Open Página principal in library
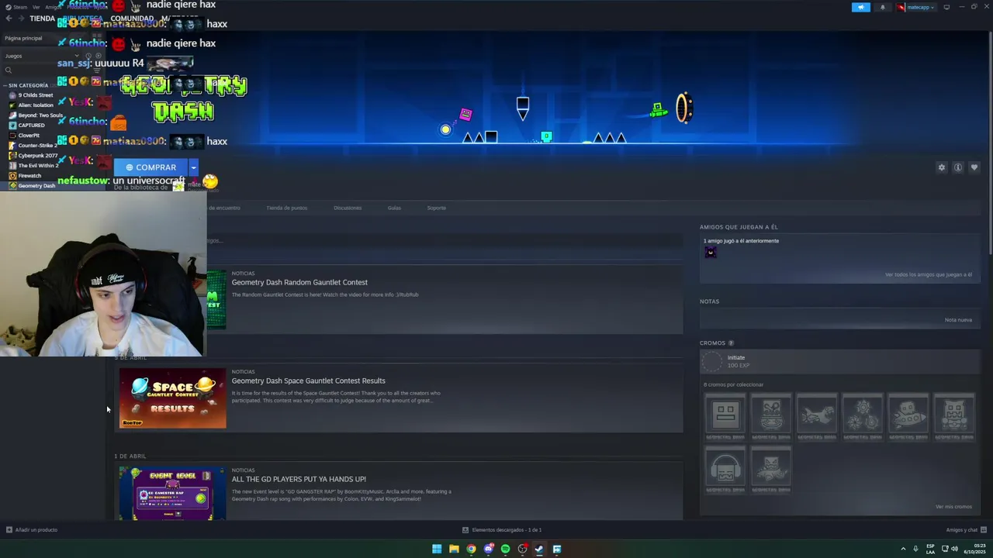 [23, 38]
